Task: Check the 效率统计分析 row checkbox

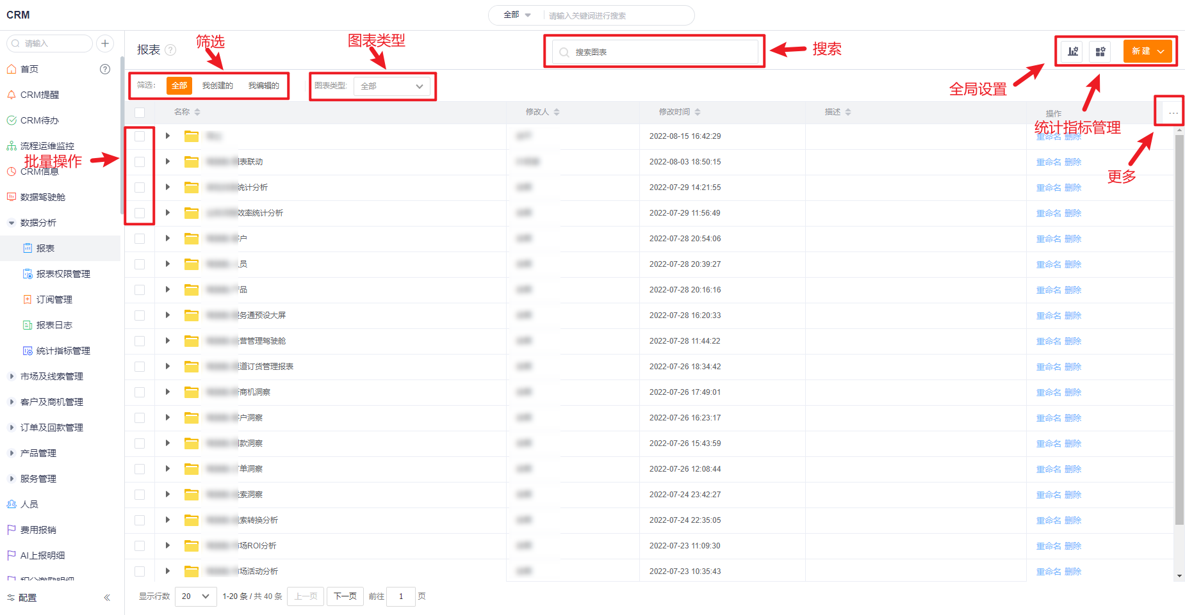Action: pos(140,213)
